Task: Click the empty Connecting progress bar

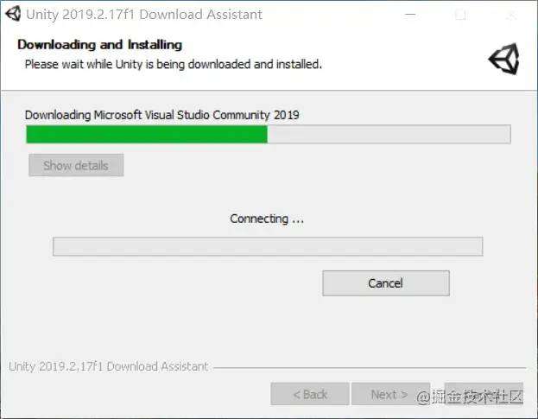Action: 268,246
